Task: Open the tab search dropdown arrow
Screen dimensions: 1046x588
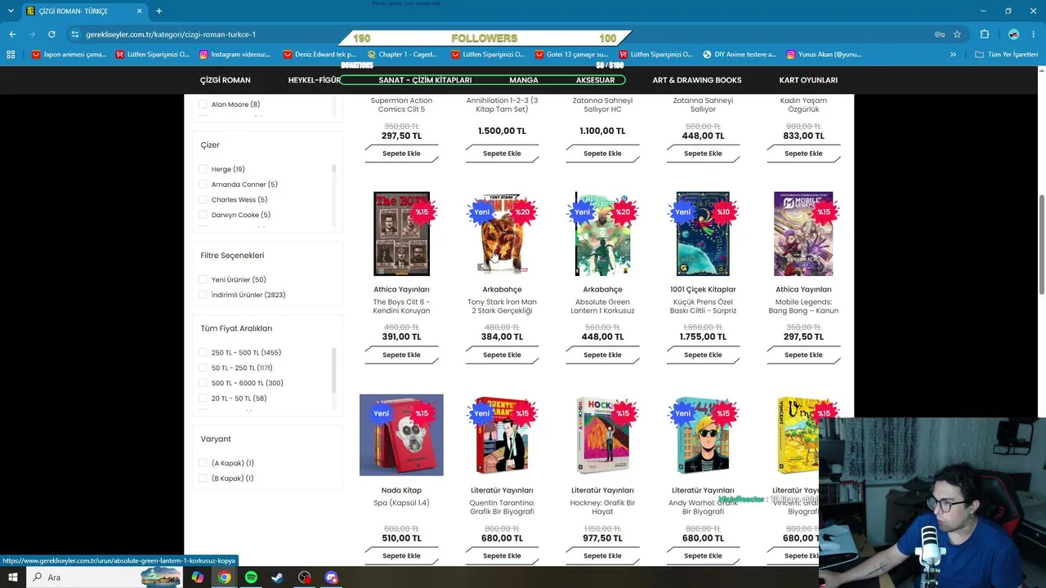Action: (x=11, y=11)
